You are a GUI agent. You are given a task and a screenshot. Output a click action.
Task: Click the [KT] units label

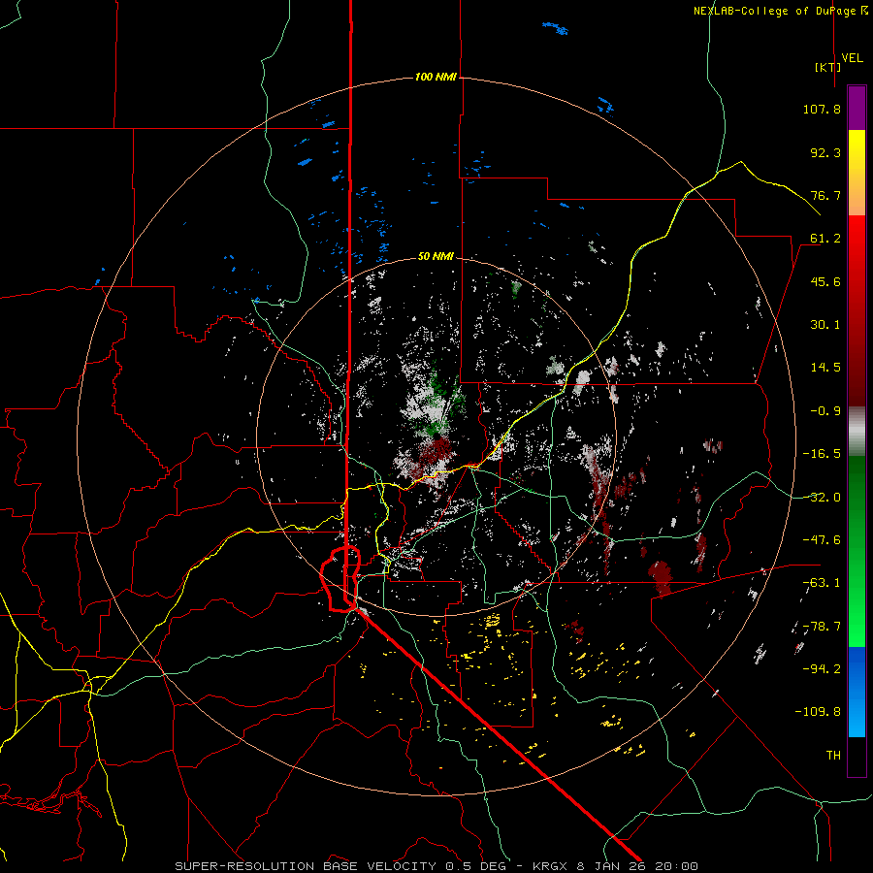tap(828, 67)
